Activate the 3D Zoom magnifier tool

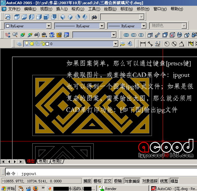(x=15, y=35)
